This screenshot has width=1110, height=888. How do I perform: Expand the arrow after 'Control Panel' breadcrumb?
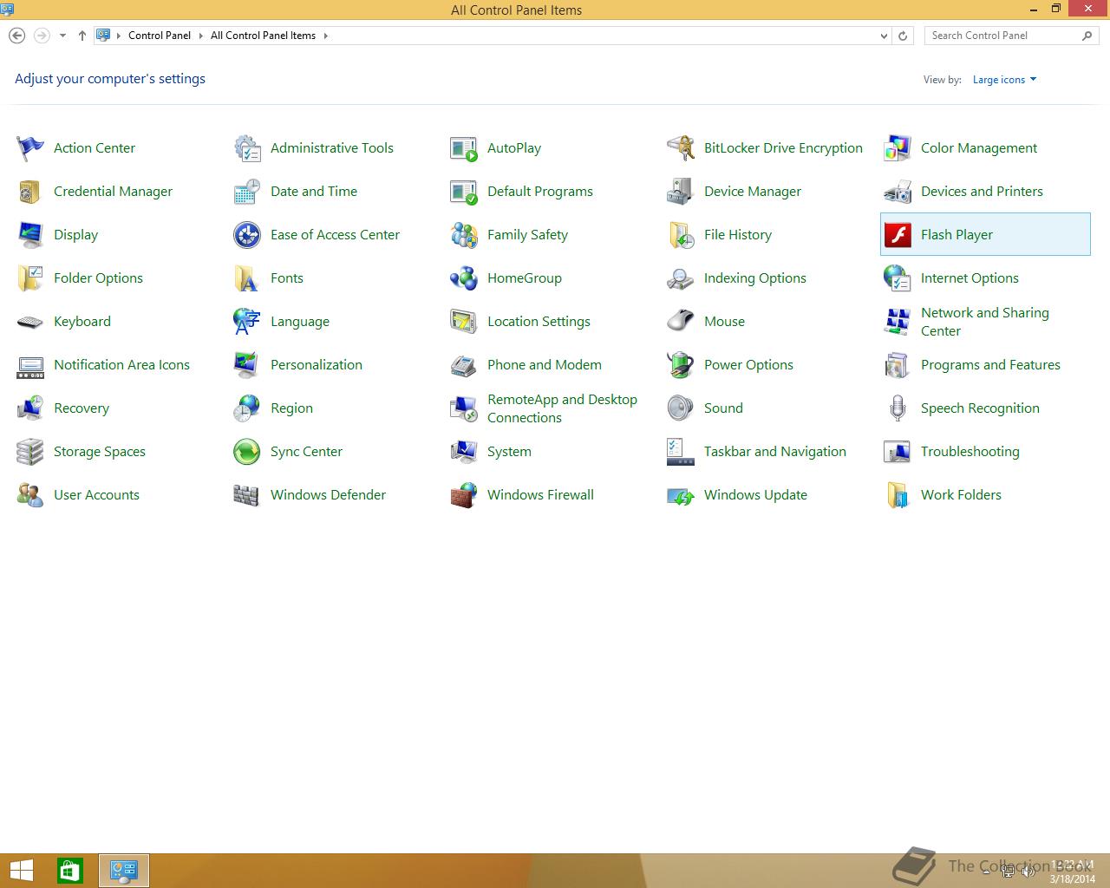200,36
